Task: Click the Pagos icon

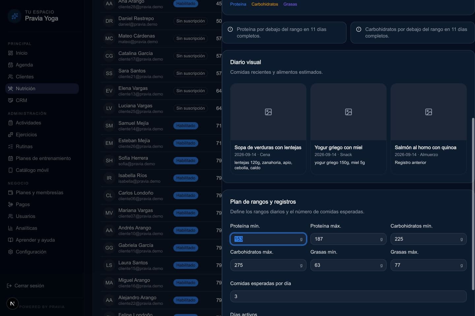Action: [x=11, y=204]
